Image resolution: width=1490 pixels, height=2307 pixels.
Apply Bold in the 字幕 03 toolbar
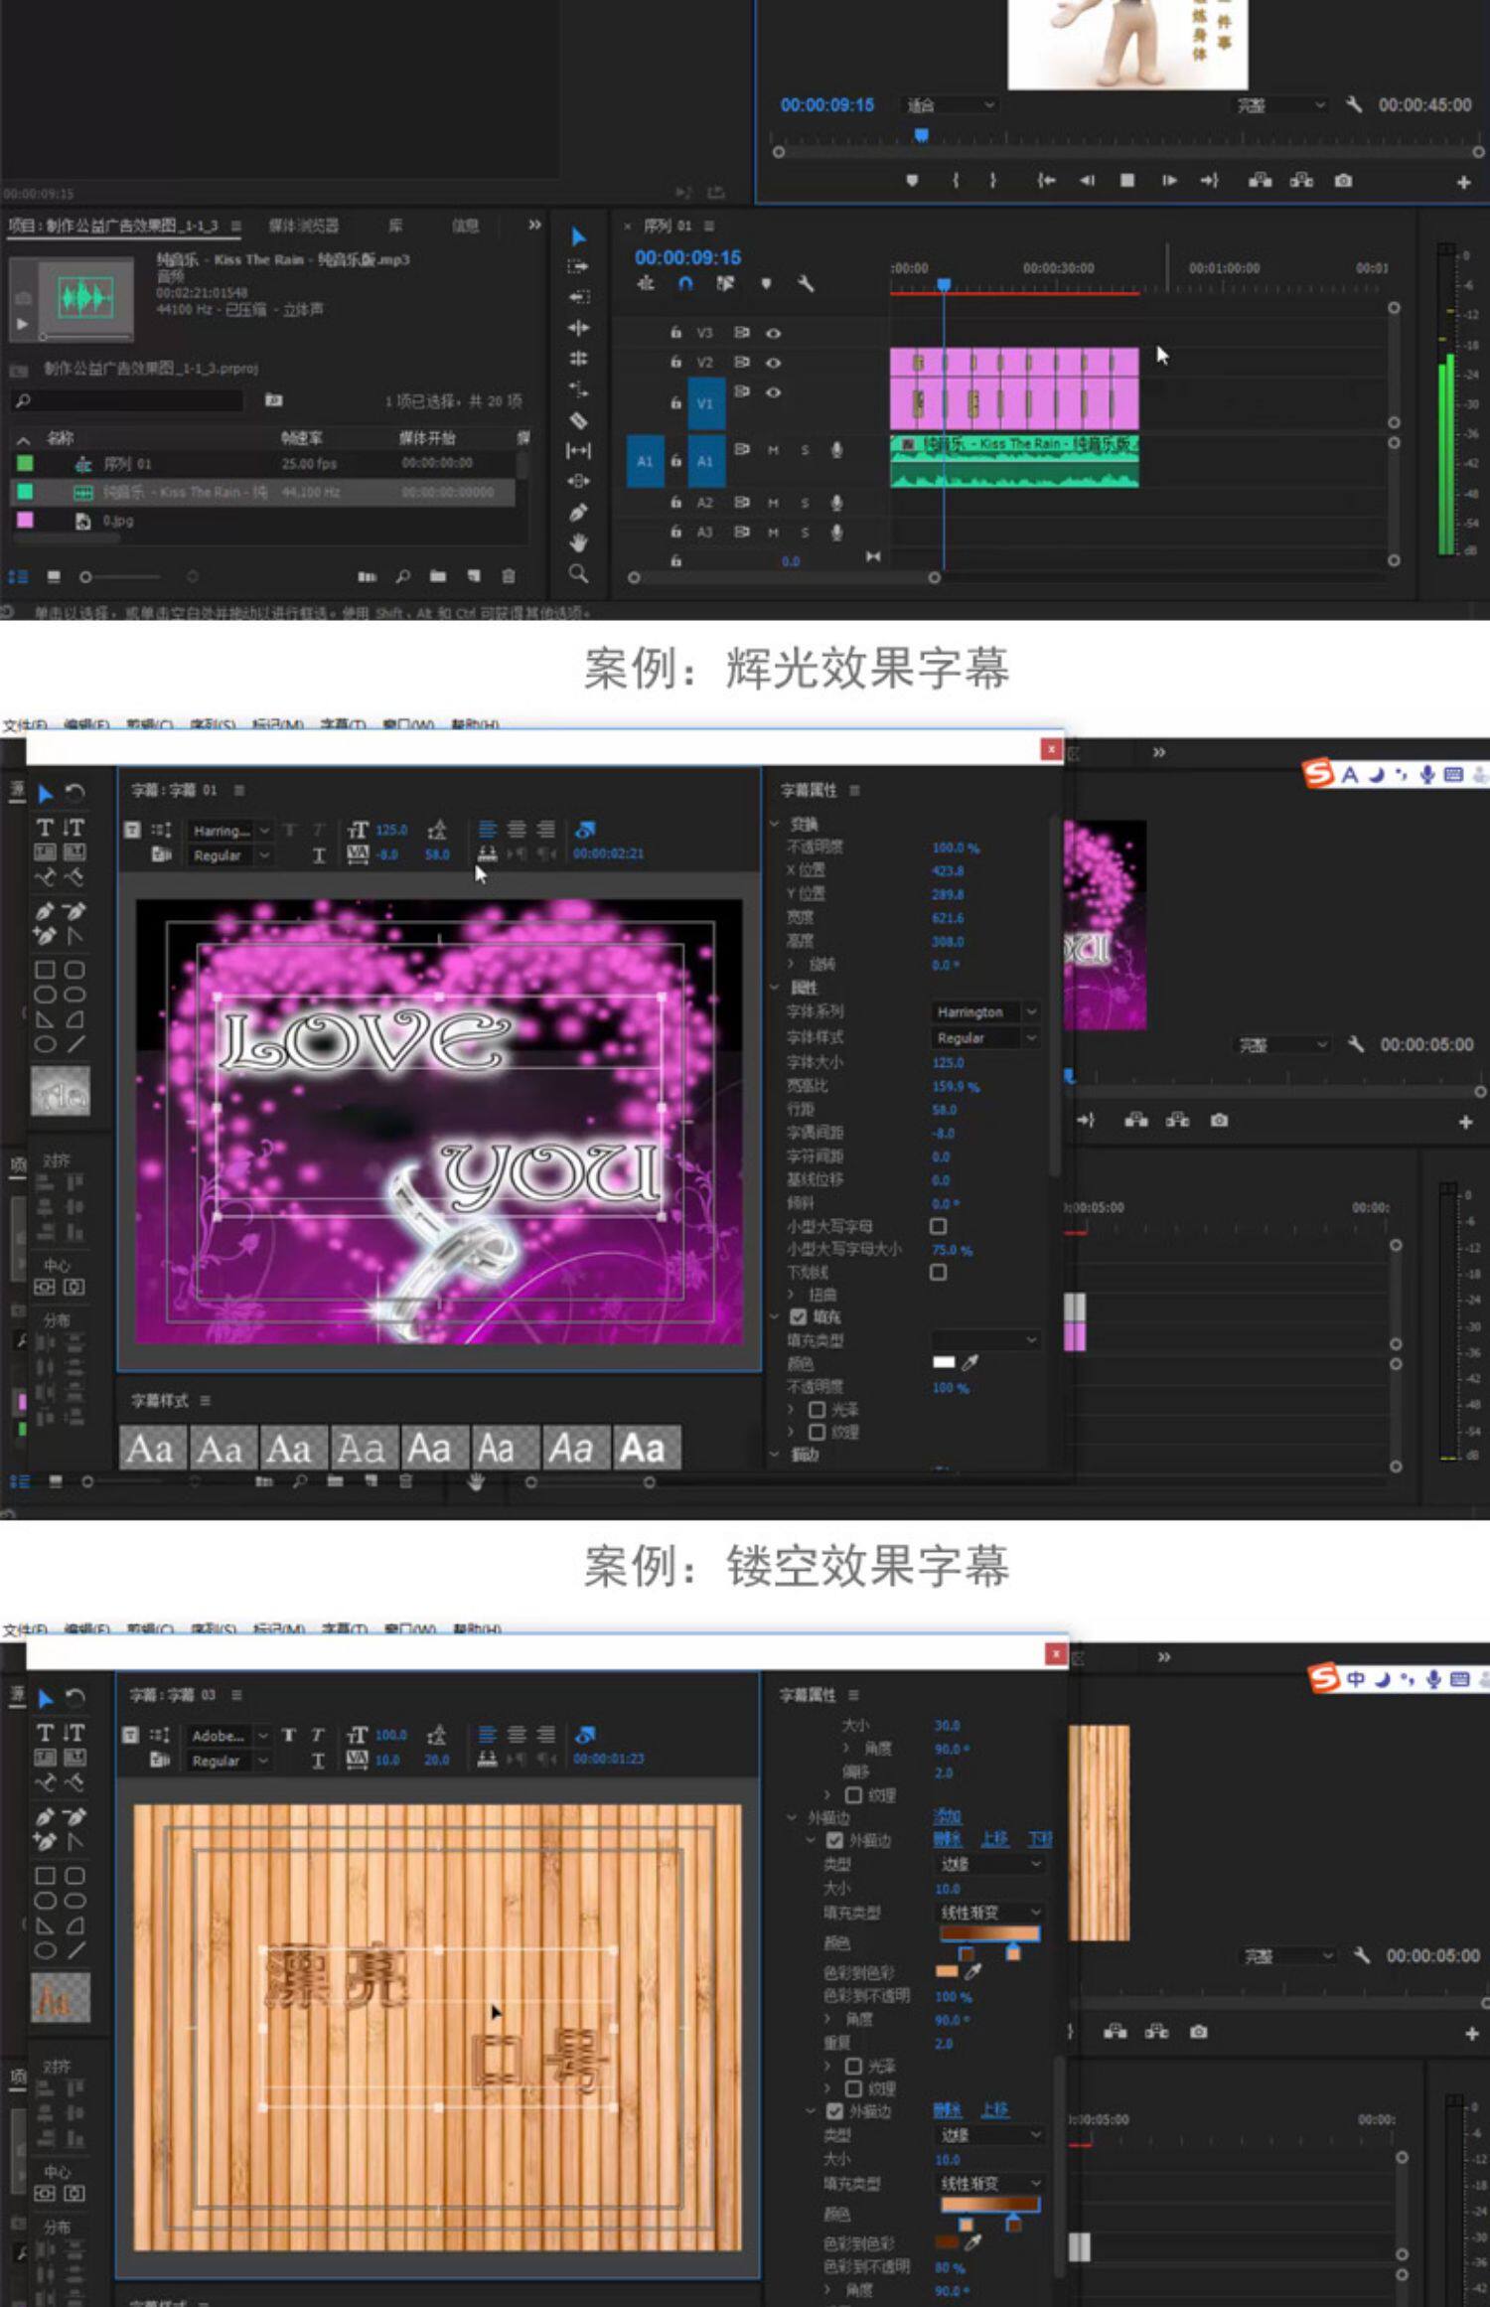pyautogui.click(x=288, y=1735)
